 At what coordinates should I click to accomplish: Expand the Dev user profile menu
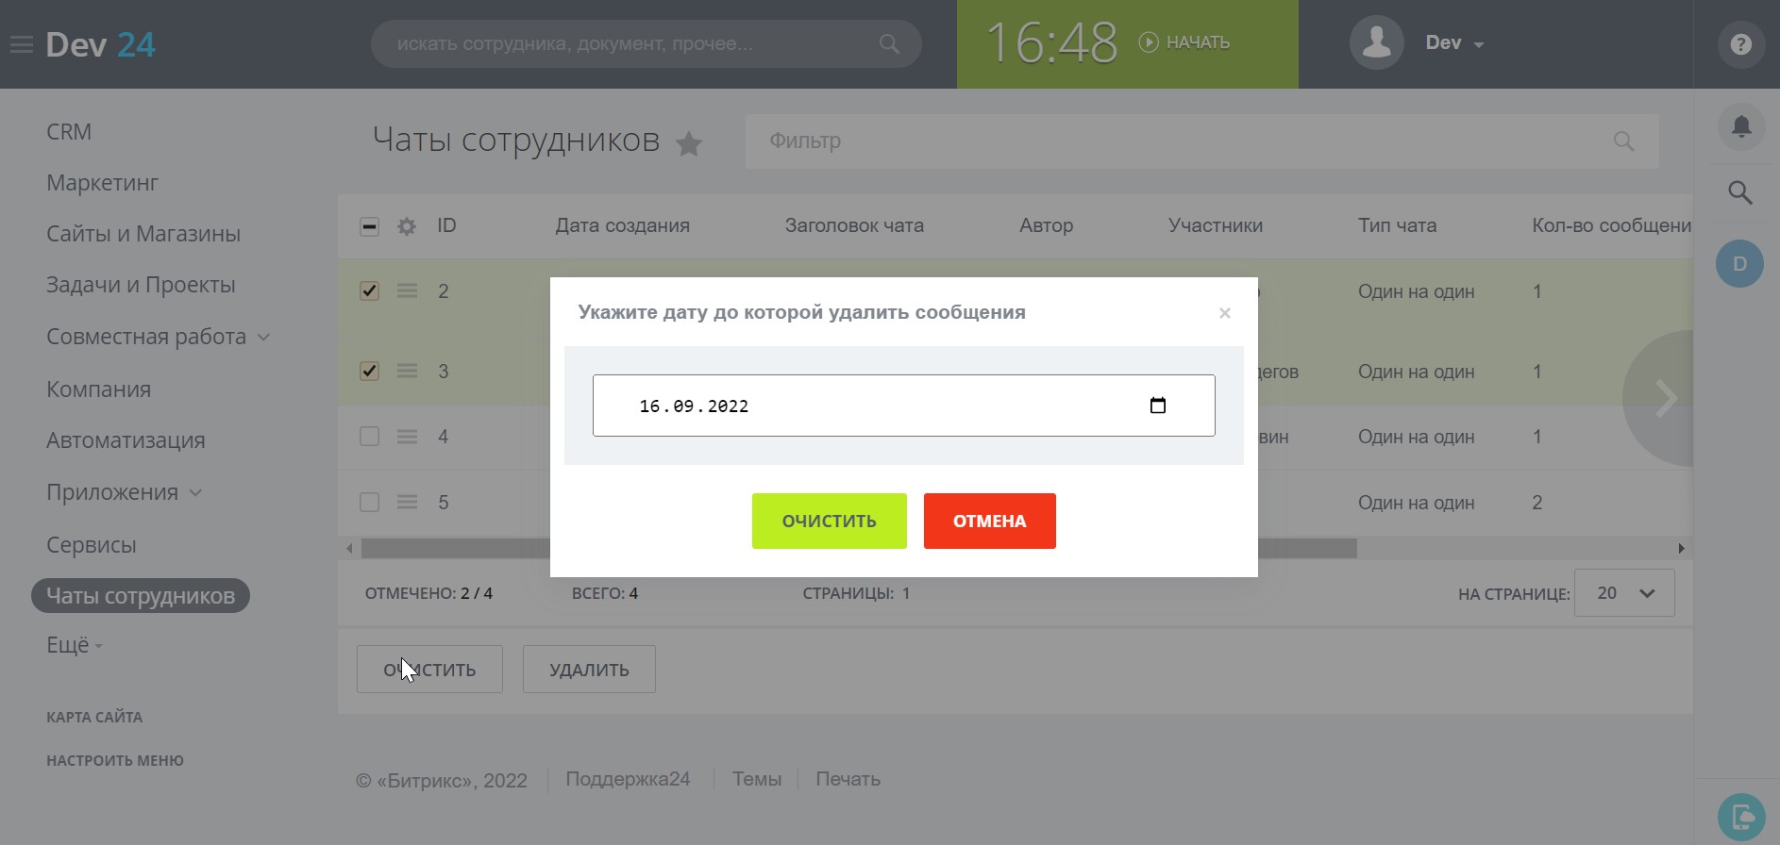(1453, 43)
